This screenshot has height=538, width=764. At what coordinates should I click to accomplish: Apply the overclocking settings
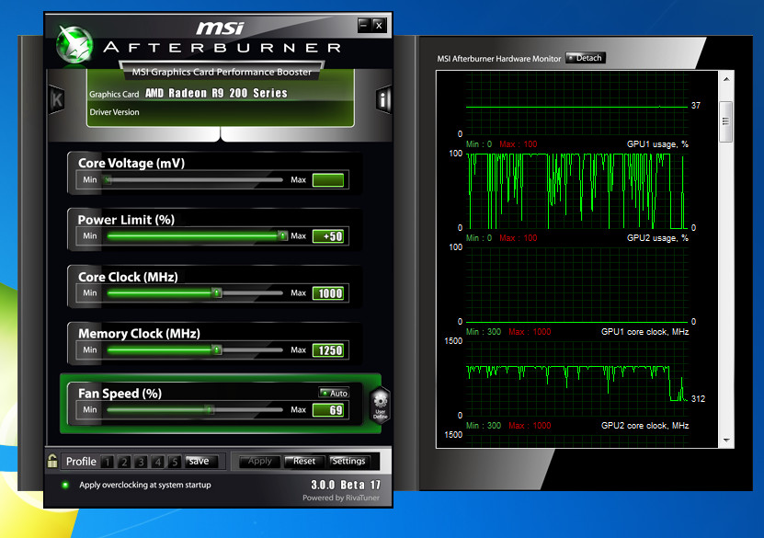259,461
